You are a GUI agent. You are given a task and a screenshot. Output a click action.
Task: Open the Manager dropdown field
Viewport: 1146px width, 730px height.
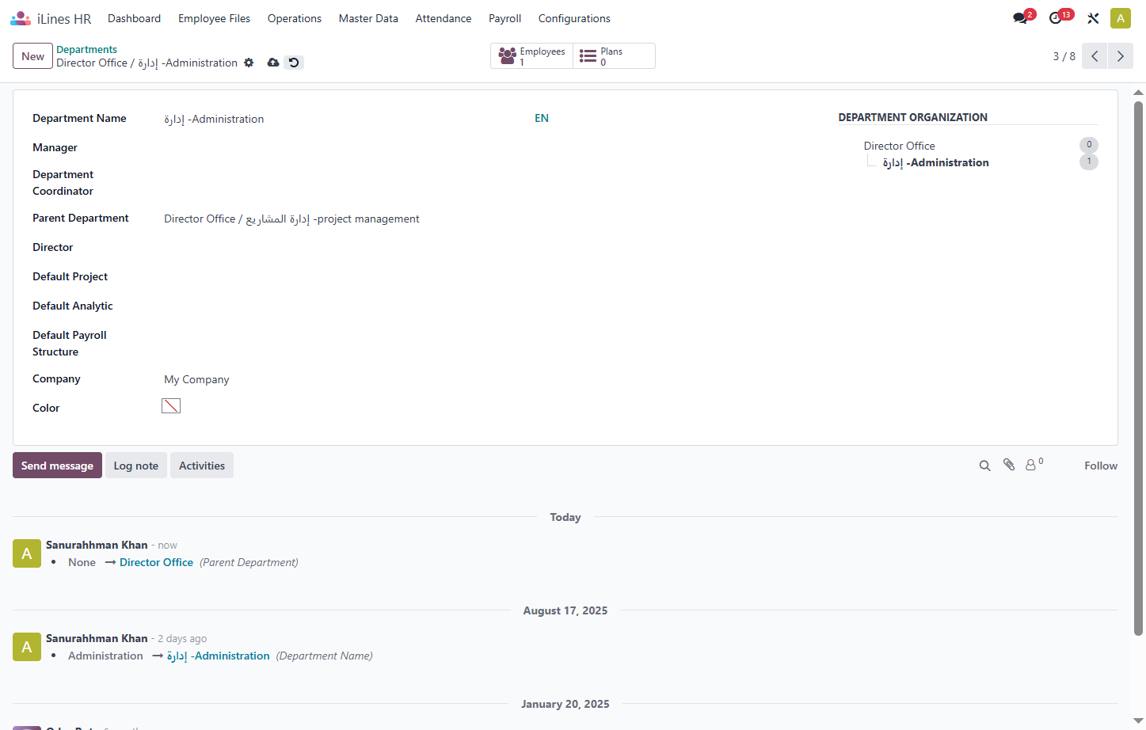click(x=357, y=148)
